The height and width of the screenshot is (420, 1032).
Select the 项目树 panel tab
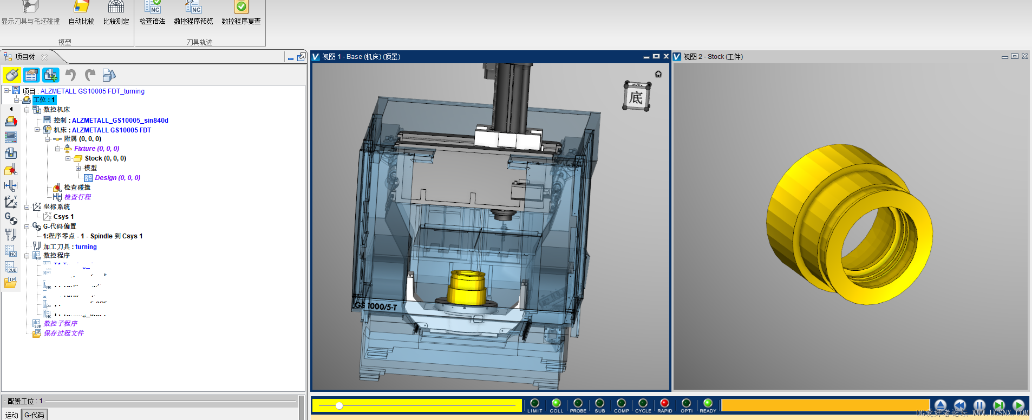click(x=25, y=57)
